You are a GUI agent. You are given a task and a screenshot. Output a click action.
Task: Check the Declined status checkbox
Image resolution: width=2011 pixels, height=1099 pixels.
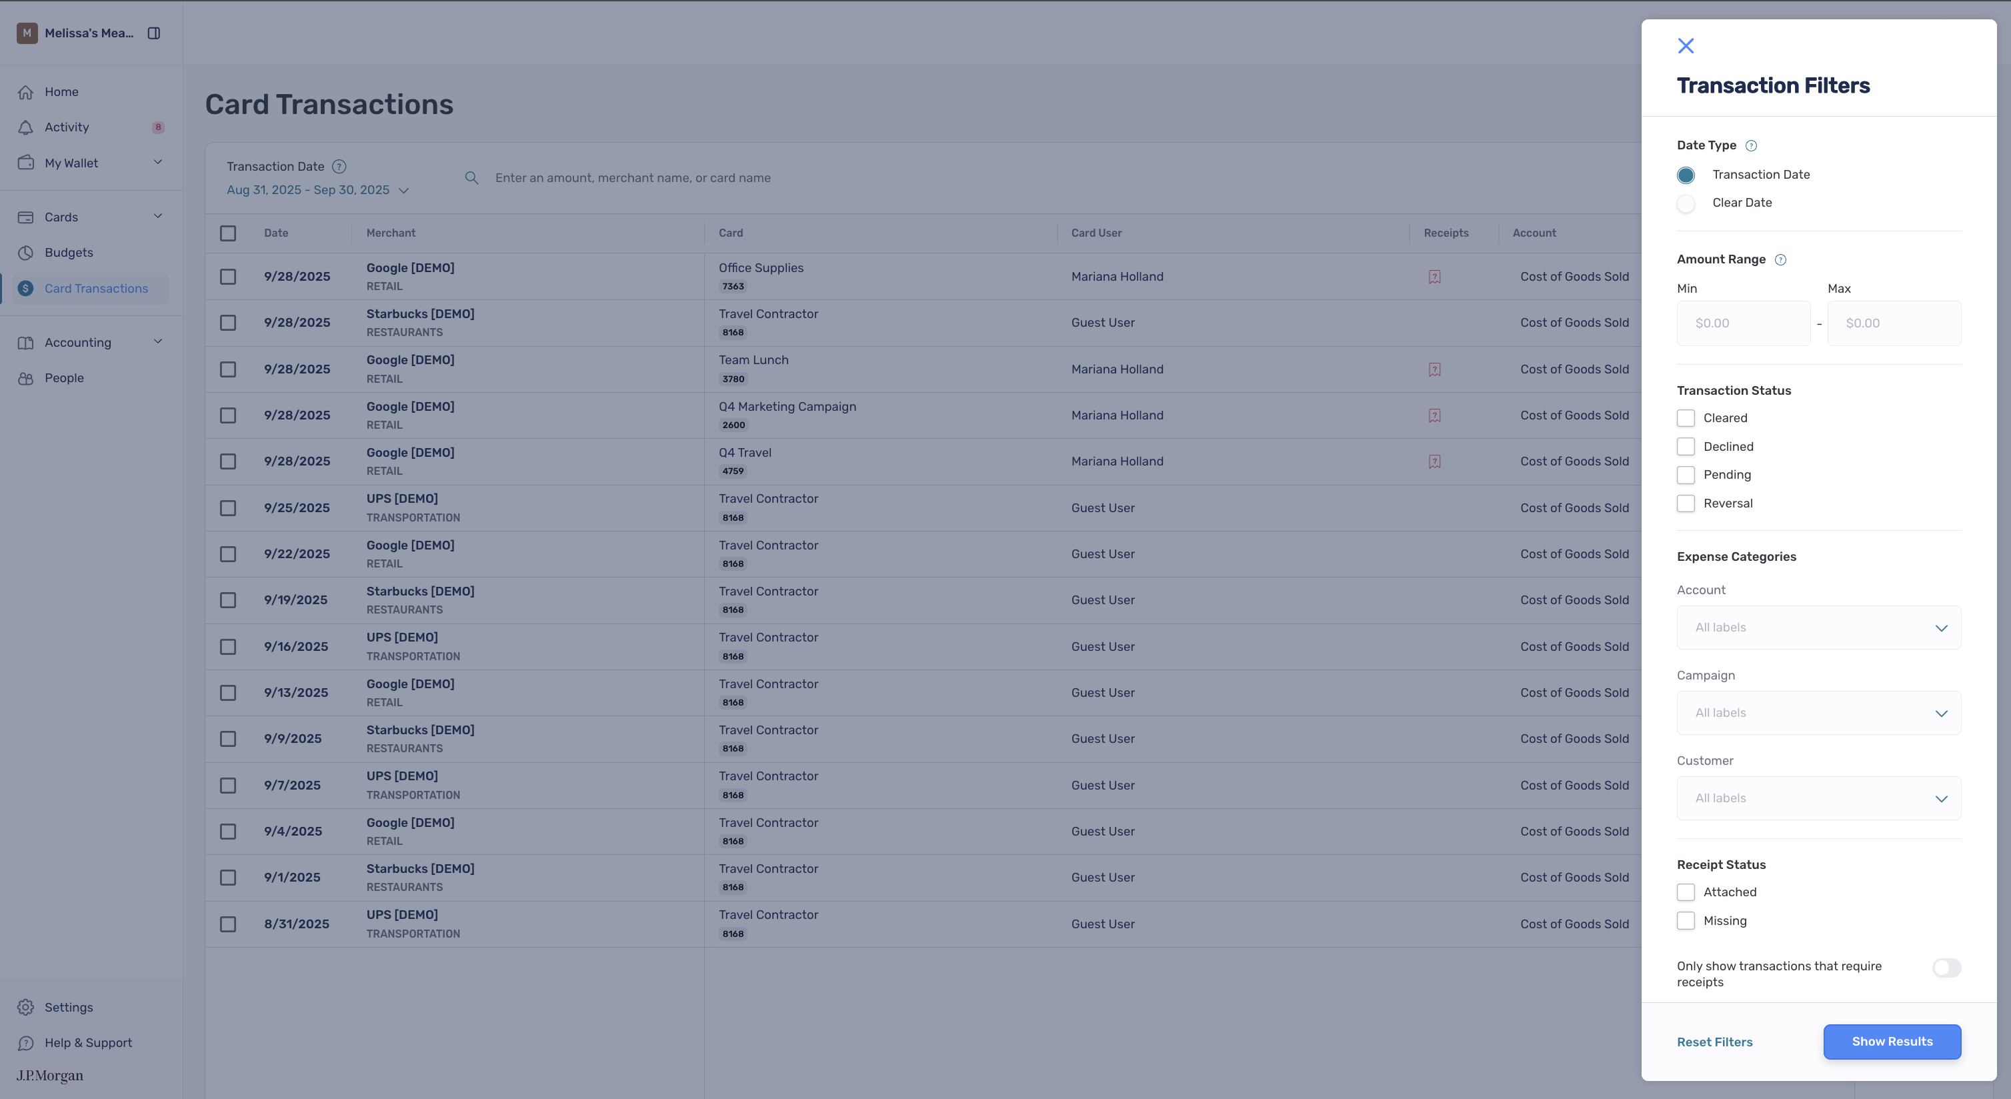(1686, 447)
